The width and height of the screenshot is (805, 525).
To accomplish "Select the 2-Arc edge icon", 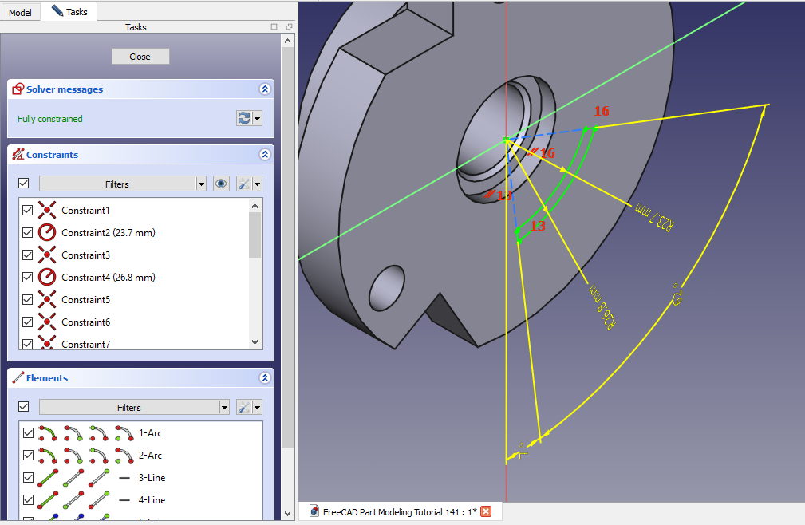I will click(47, 456).
